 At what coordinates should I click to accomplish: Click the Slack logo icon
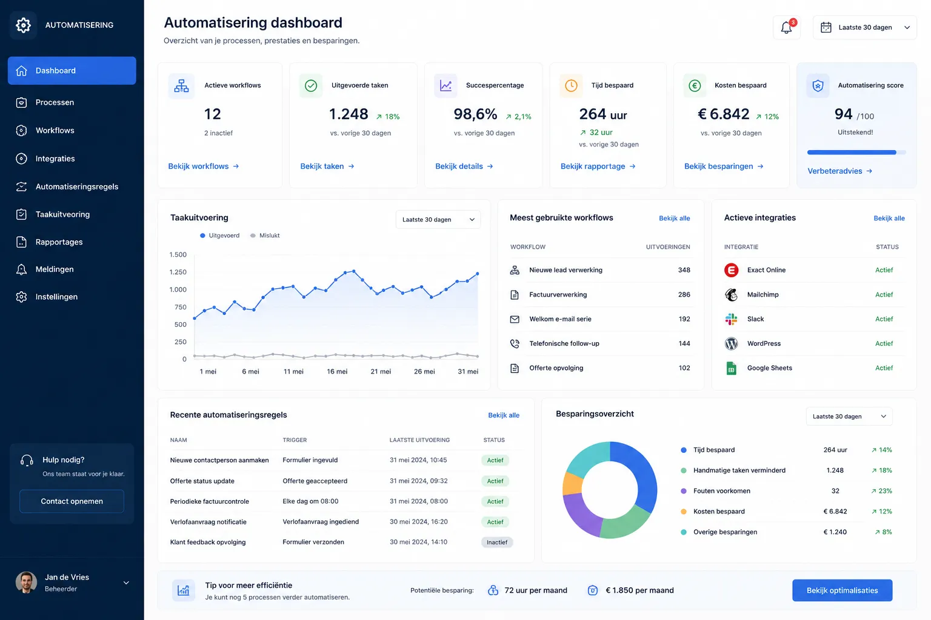[x=732, y=319]
